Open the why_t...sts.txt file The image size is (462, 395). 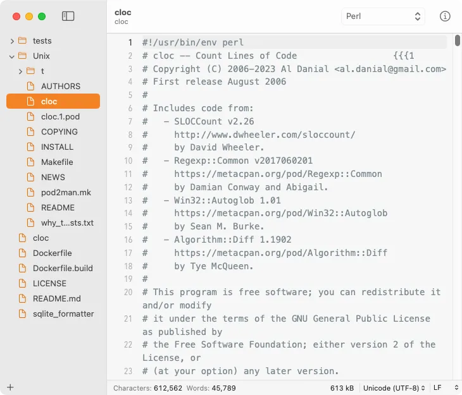(53, 222)
